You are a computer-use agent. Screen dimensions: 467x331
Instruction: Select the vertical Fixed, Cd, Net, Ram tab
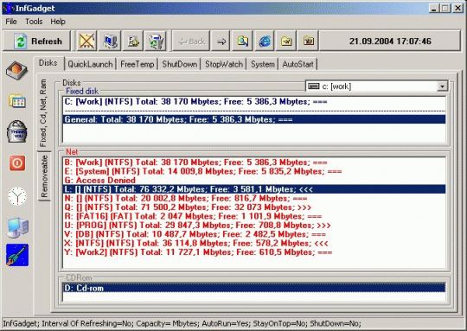(x=43, y=112)
